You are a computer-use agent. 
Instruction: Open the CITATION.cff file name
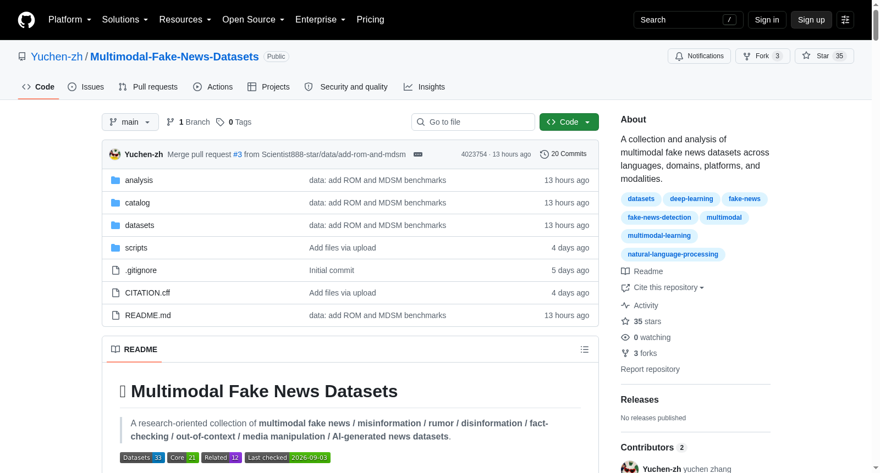pyautogui.click(x=147, y=293)
